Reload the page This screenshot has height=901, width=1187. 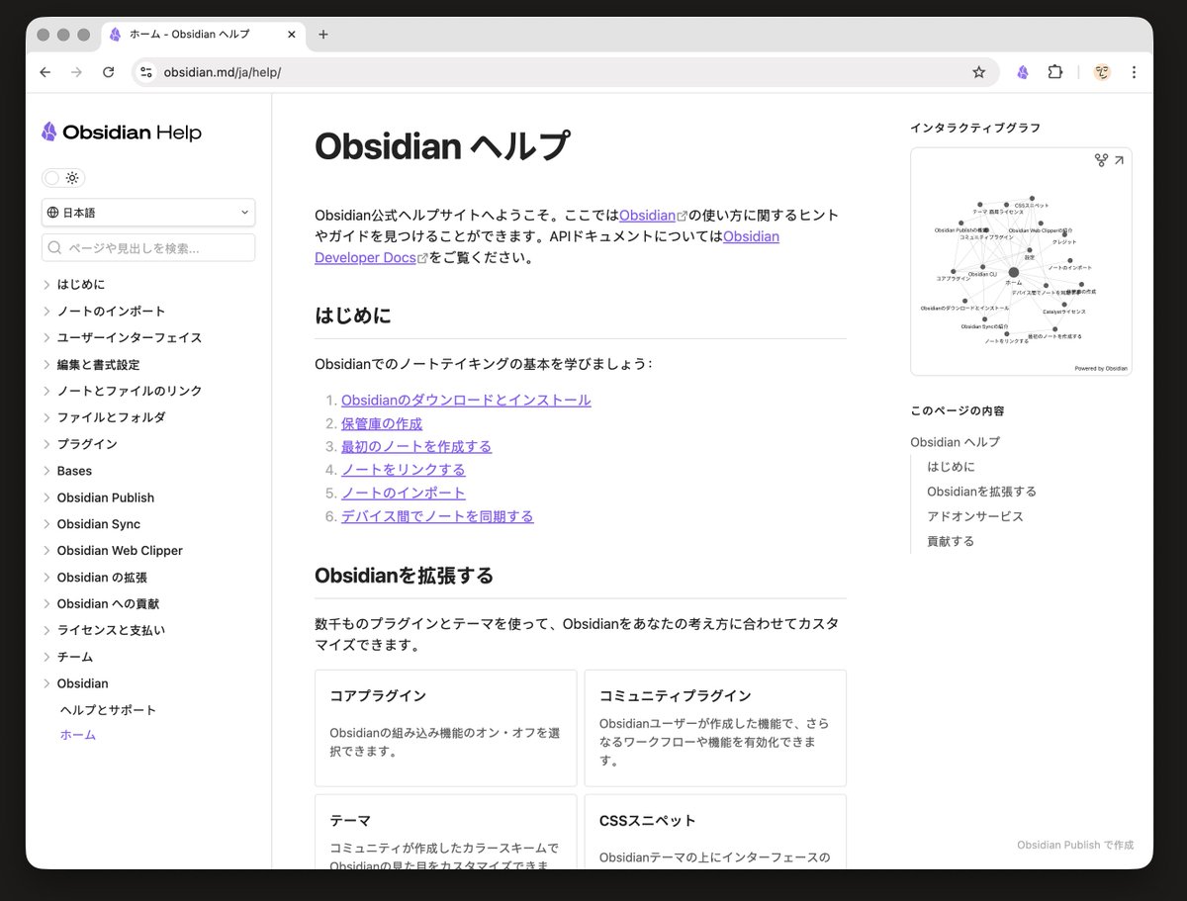coord(109,72)
